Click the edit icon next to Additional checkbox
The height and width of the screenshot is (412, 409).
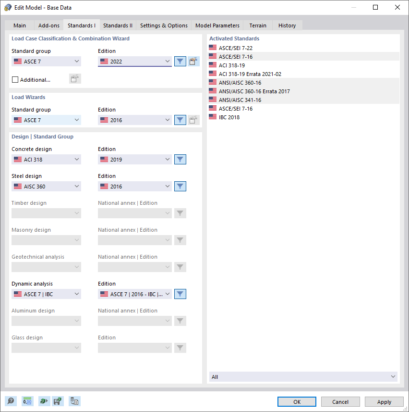click(x=75, y=78)
